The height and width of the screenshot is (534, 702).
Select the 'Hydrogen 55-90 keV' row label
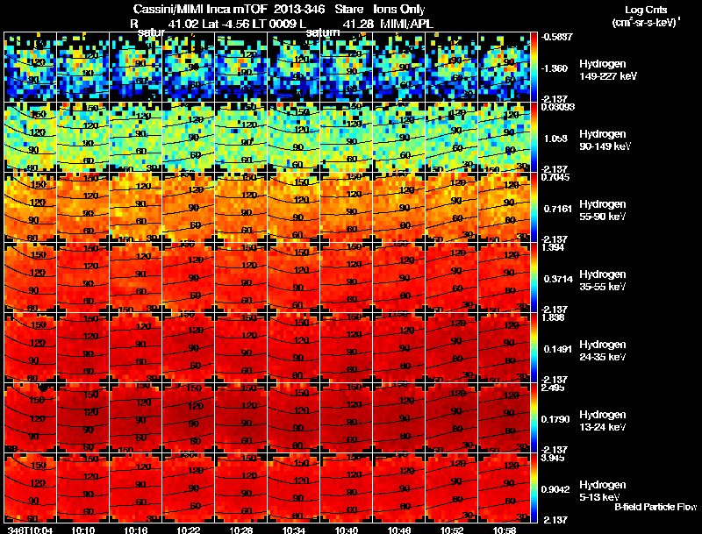(x=603, y=210)
